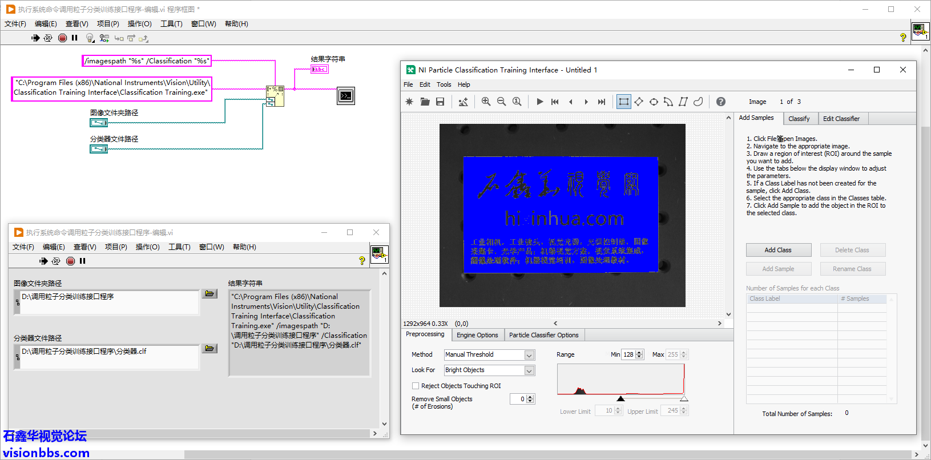Click the 分类器文件路径 path input field
931x460 pixels.
click(108, 356)
